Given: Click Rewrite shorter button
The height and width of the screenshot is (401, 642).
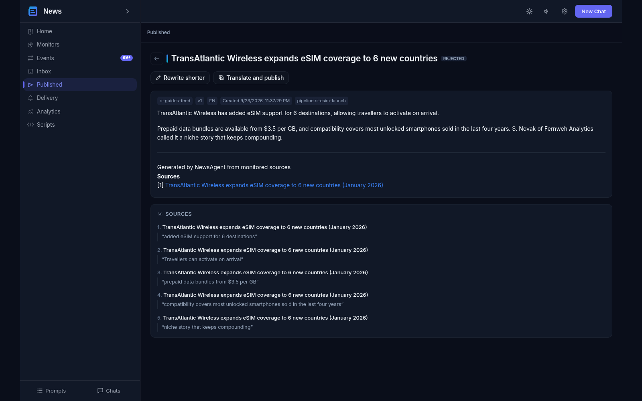Looking at the screenshot, I should click(x=180, y=78).
